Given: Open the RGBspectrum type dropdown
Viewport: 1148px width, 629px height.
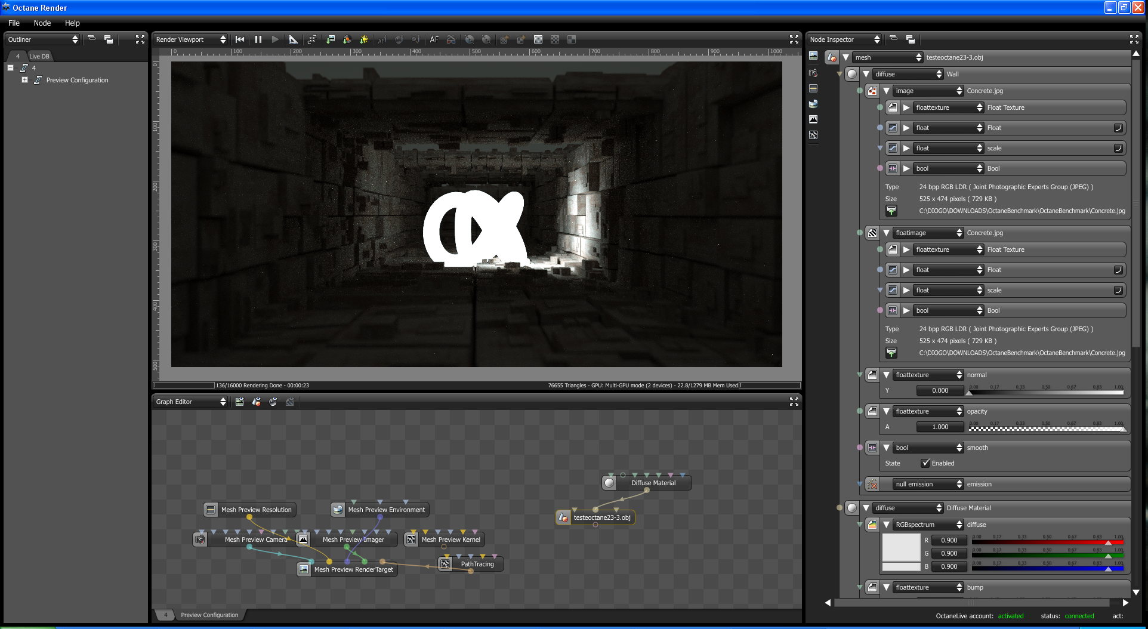Looking at the screenshot, I should coord(928,525).
